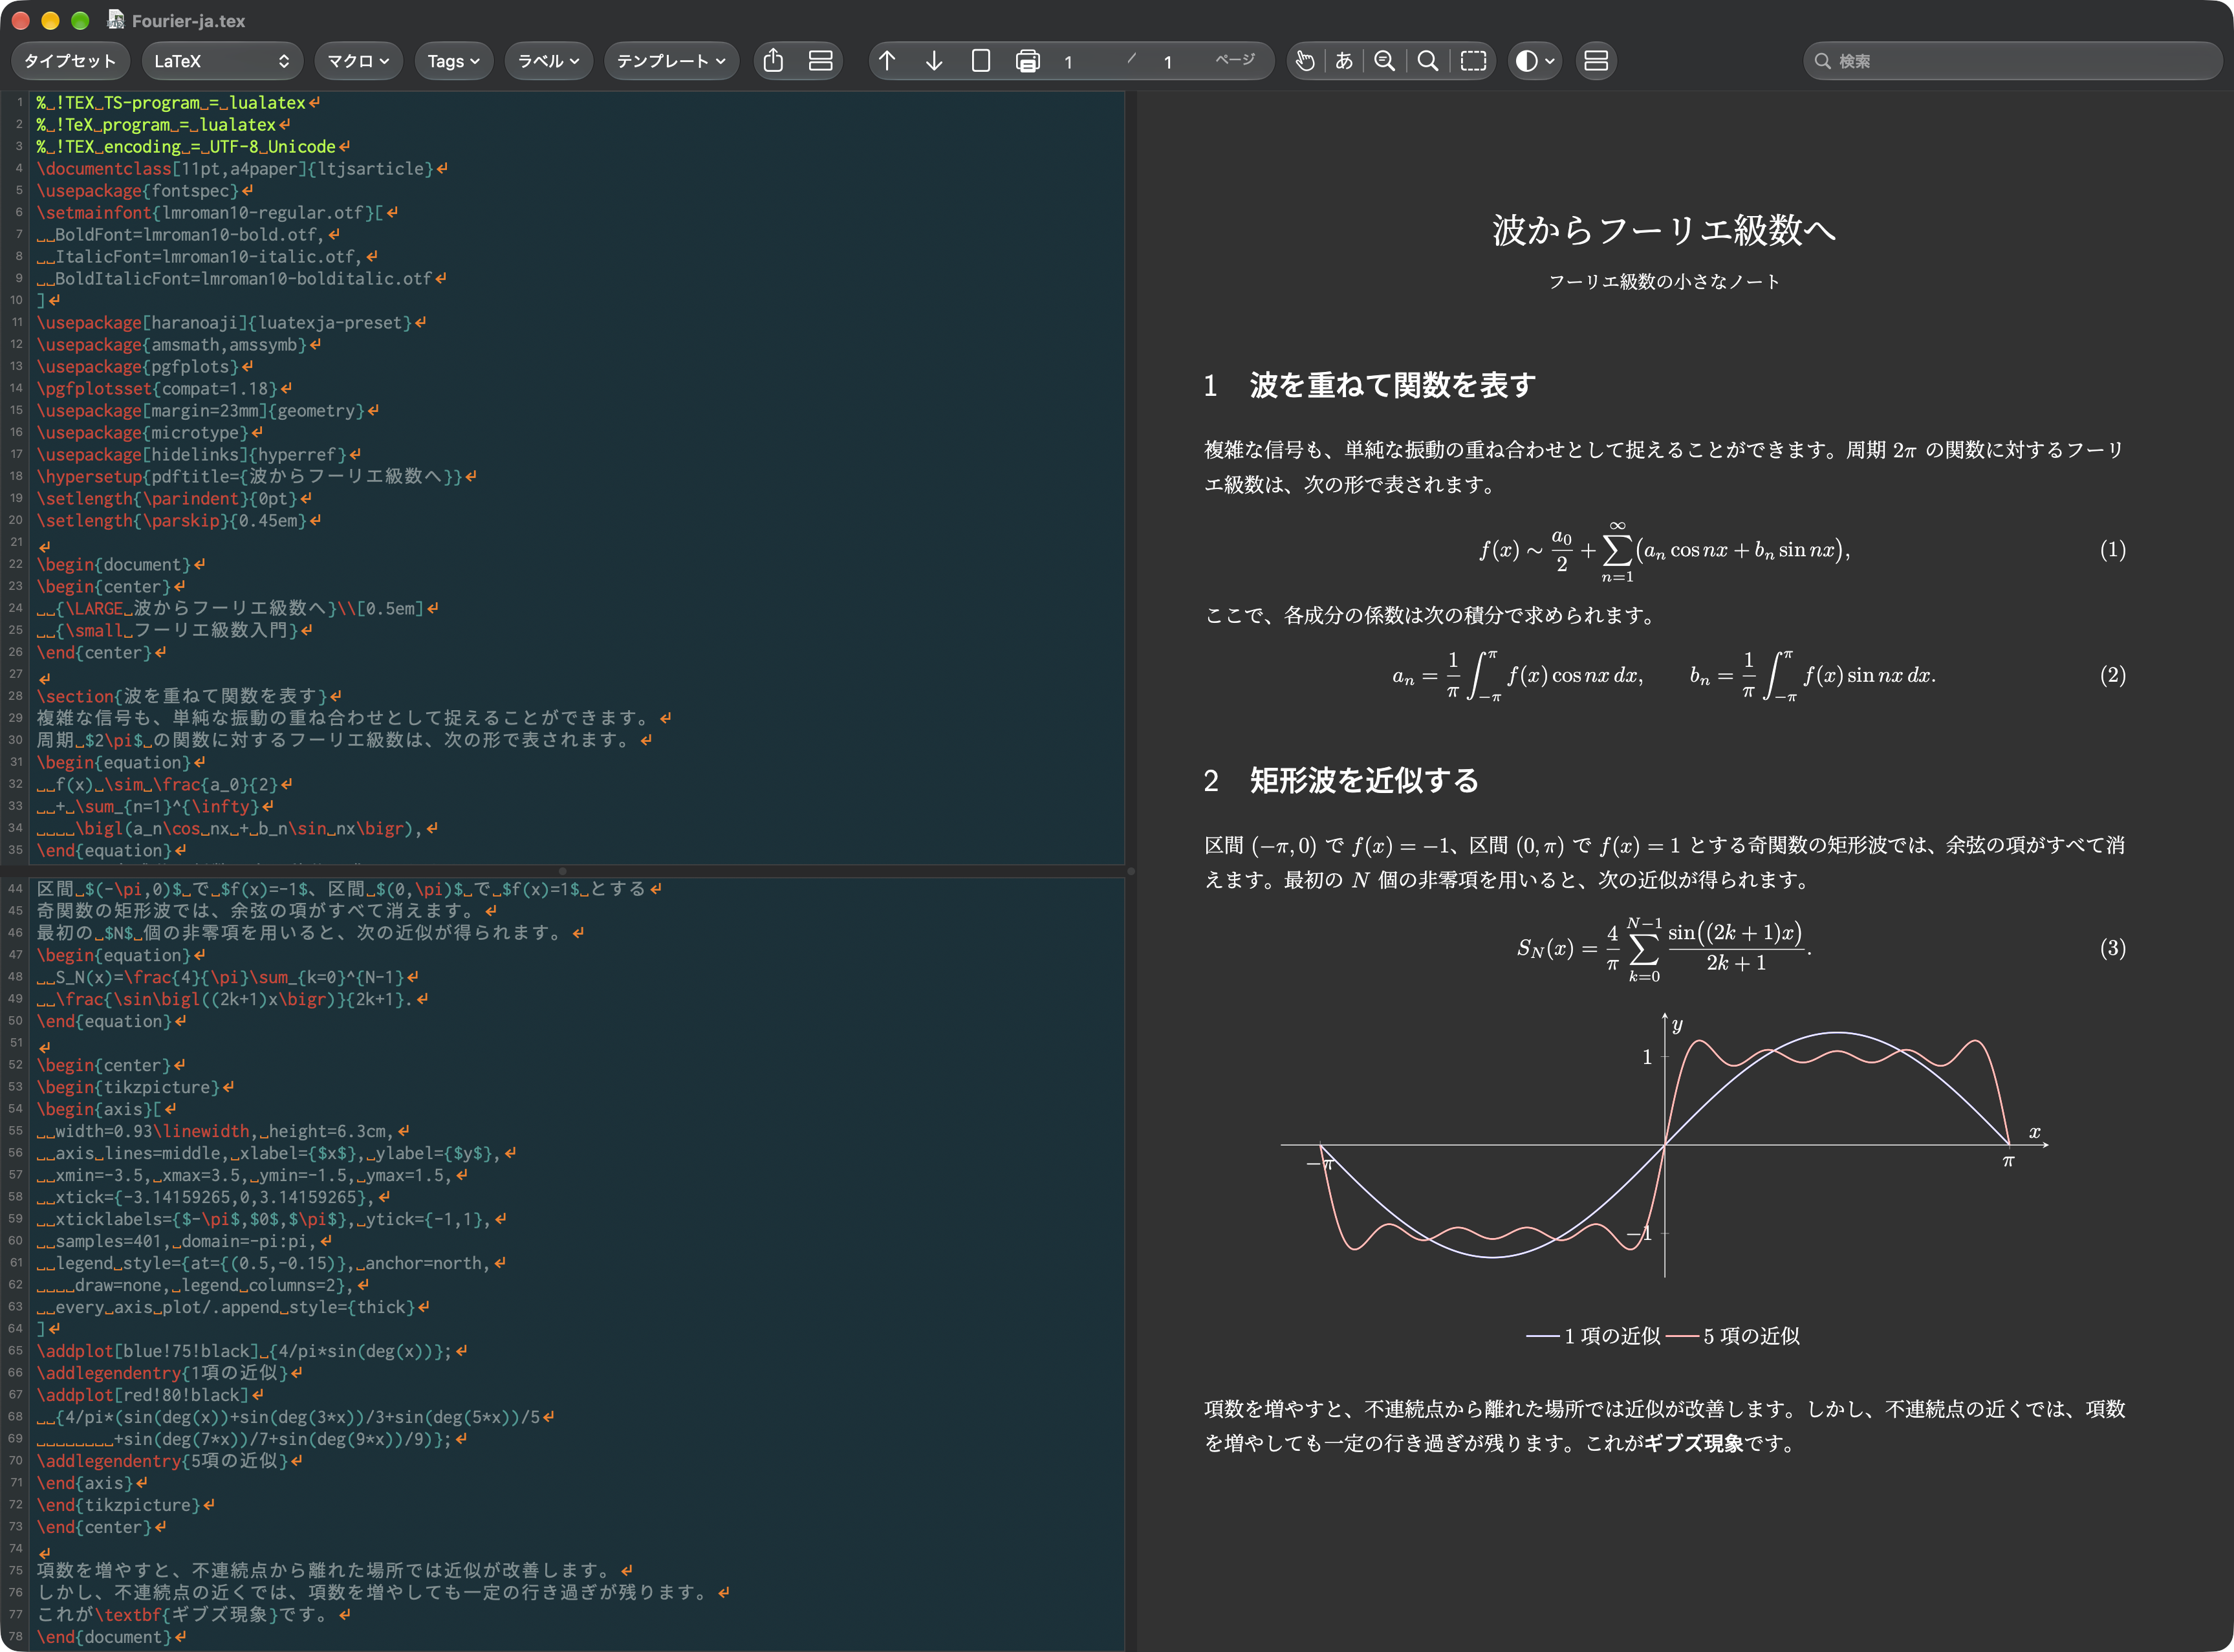Click the タイプセット typeset button

(x=70, y=61)
